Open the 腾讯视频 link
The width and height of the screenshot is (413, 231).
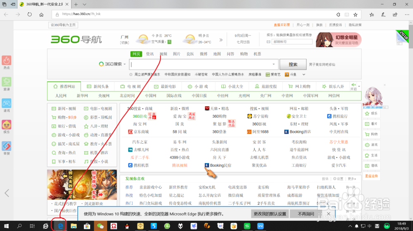click(x=180, y=166)
